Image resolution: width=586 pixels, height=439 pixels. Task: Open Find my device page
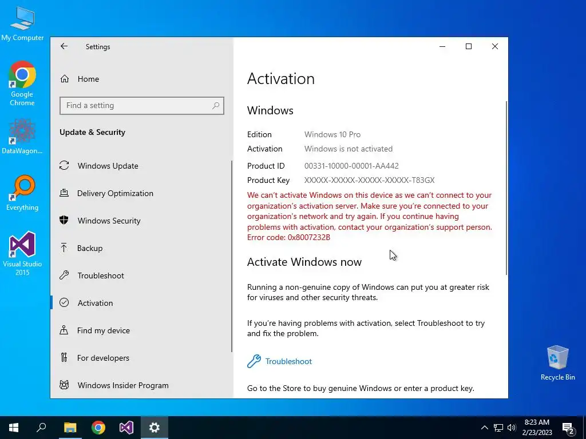click(x=141, y=330)
